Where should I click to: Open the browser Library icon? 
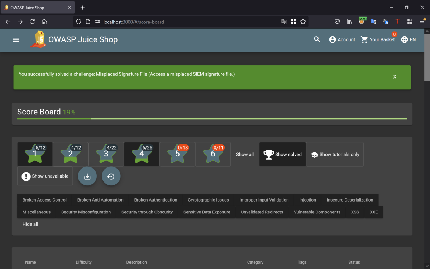(349, 22)
